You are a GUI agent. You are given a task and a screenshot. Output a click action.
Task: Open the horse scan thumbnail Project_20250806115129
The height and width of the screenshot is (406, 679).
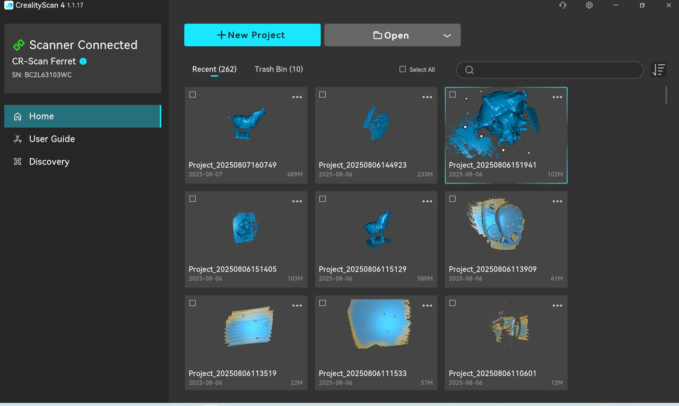[x=376, y=229]
